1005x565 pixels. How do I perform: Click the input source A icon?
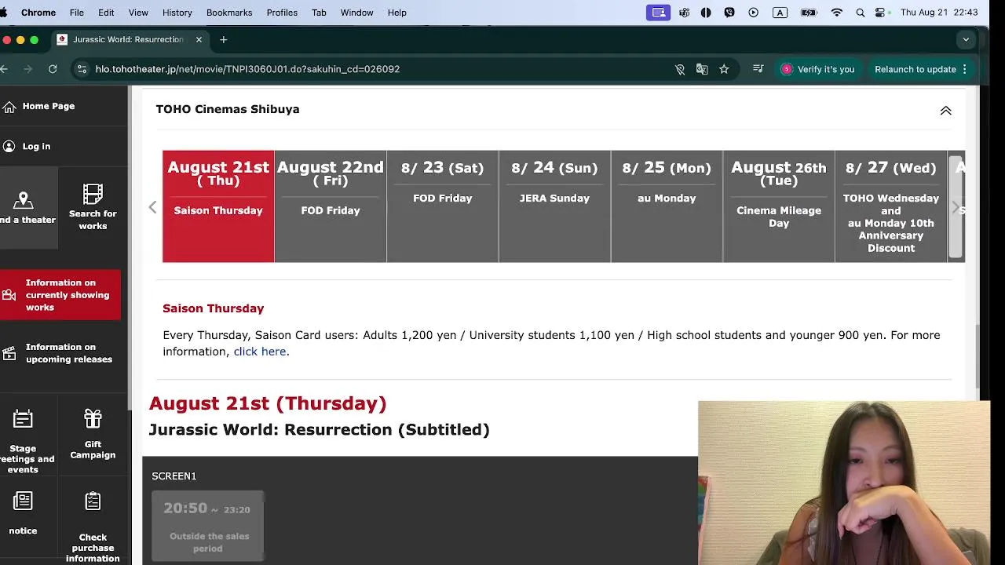point(780,13)
